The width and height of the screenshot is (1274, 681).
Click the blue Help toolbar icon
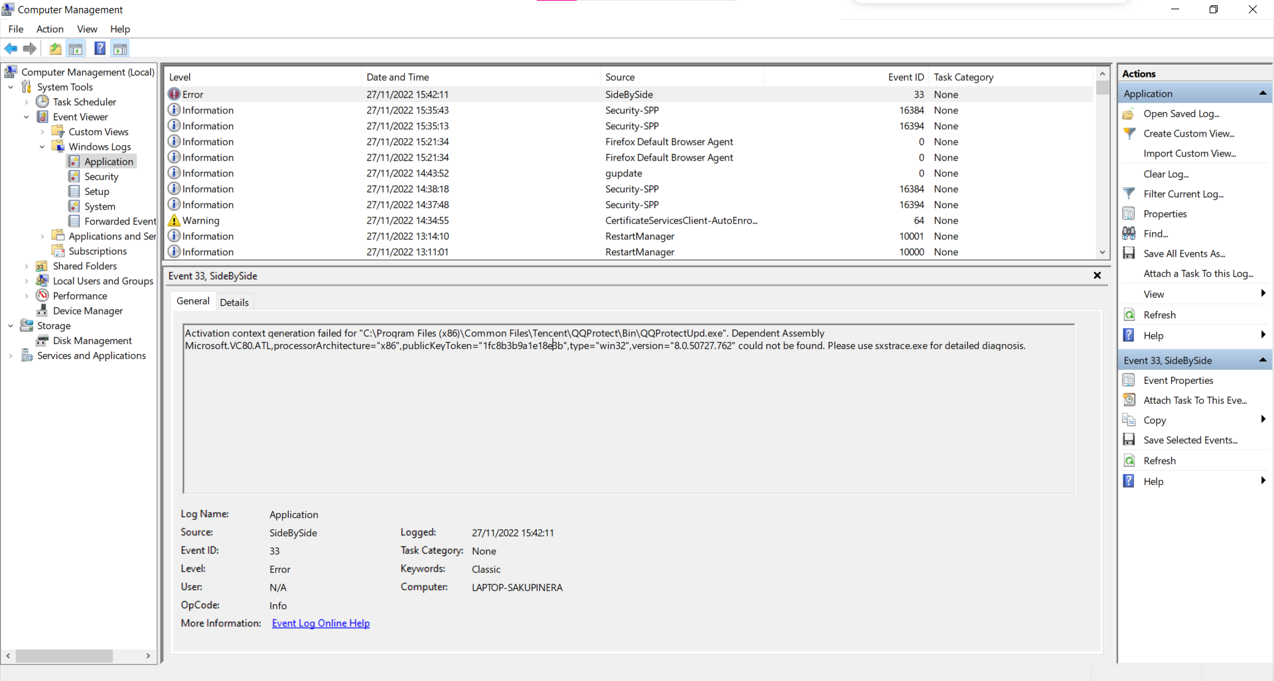tap(100, 48)
